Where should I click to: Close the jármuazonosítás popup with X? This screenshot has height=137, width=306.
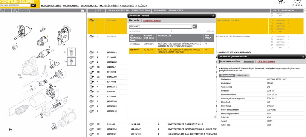[x=303, y=56]
